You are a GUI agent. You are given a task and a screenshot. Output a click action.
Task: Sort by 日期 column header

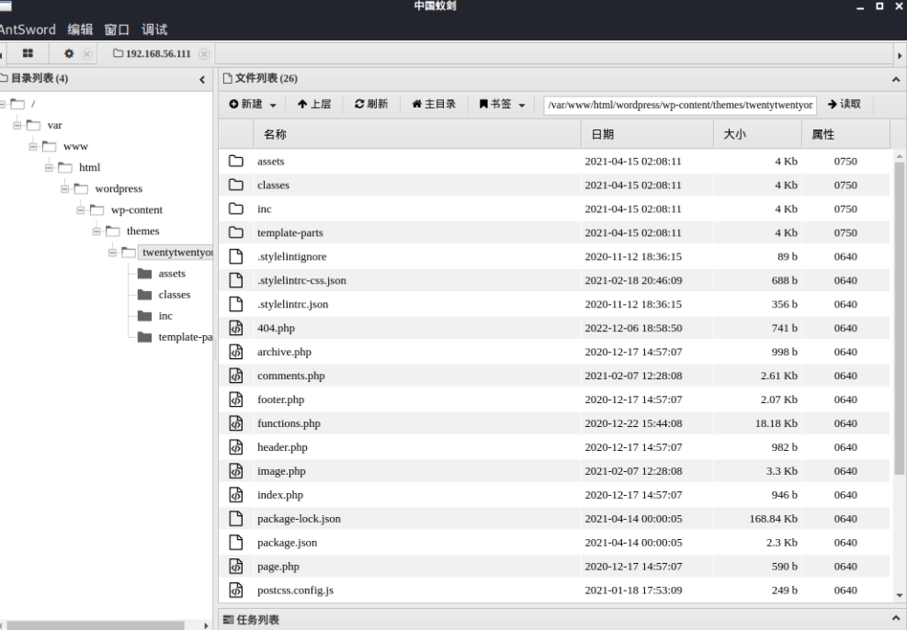pos(647,134)
